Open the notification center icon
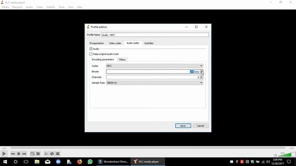The image size is (296, 166). coord(289,162)
